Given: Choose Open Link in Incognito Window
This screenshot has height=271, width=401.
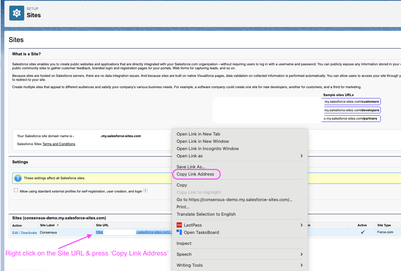Looking at the screenshot, I should 240,148.
